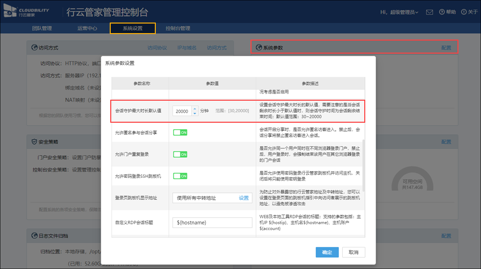Screen dimensions: 481x269
Task: Click 设置 link for jump server address
Action: coord(244,198)
